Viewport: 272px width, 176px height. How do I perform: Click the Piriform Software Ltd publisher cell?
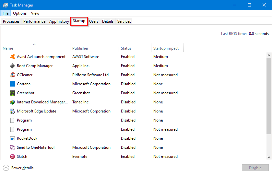[x=90, y=75]
